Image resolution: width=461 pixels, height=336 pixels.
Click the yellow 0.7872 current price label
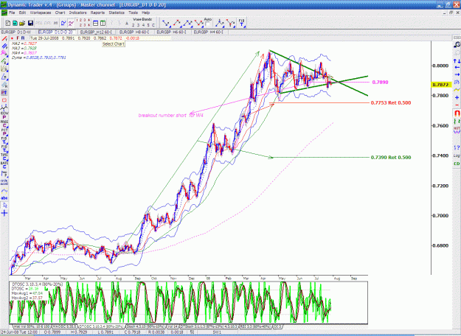(441, 85)
